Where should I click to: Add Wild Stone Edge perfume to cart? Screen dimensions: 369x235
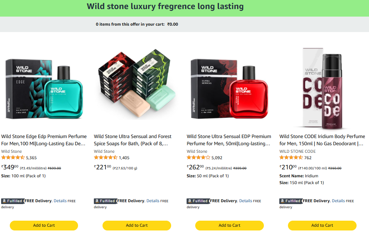pos(44,226)
